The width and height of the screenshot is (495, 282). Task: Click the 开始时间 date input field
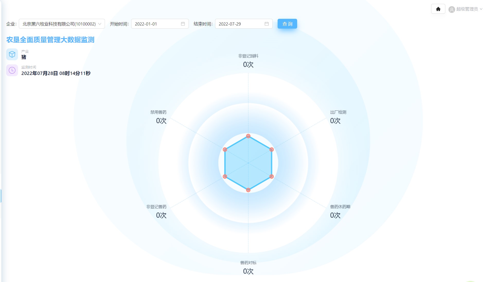tap(160, 24)
